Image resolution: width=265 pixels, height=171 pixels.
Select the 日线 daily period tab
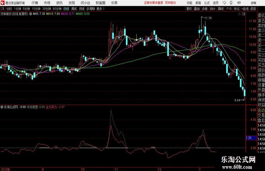pyautogui.click(x=66, y=9)
